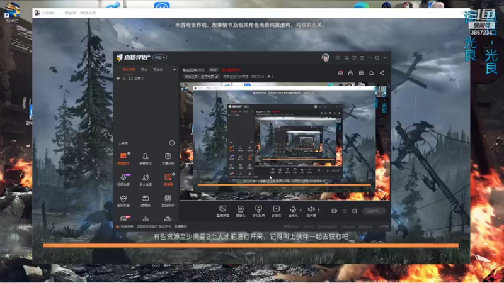Viewport: 504px width, 283px height.
Task: Click room number 3867234 next to game tag
Action: pos(257,77)
